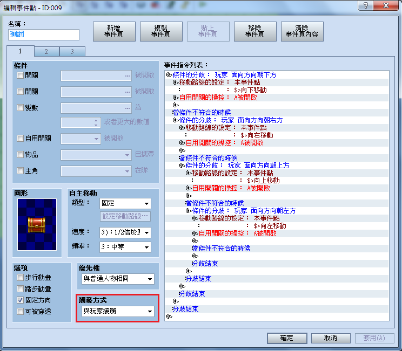This screenshot has height=351, width=402.
Task: Click the 清除事件頁內容 button
Action: 302,31
